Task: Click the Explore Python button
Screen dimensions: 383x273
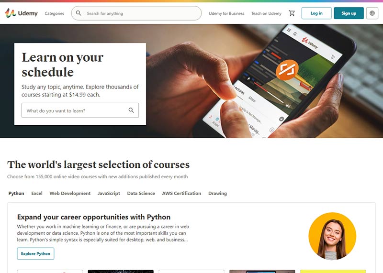Action: 35,253
